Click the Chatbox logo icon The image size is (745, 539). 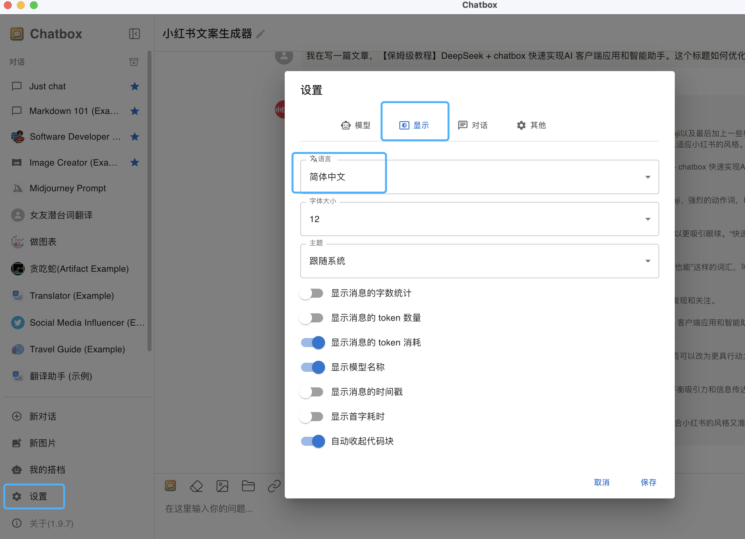tap(17, 34)
